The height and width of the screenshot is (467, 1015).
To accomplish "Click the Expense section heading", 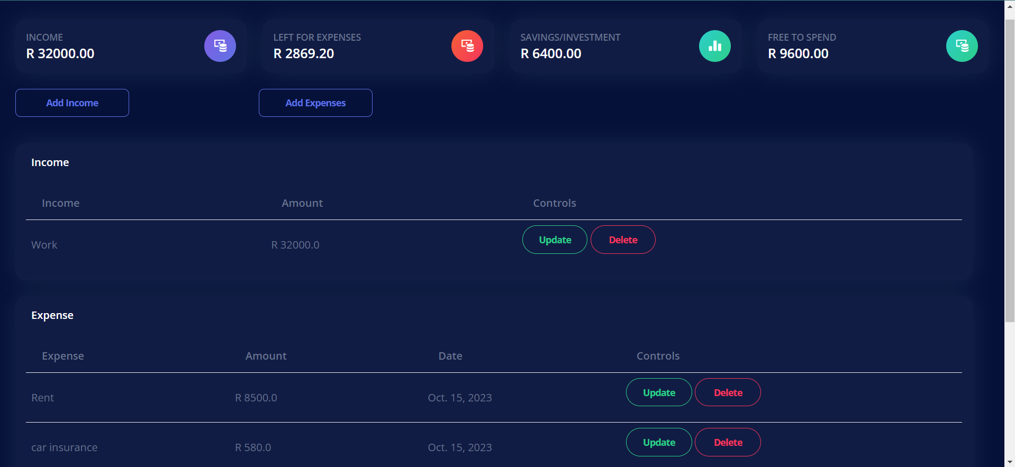I will click(x=52, y=315).
